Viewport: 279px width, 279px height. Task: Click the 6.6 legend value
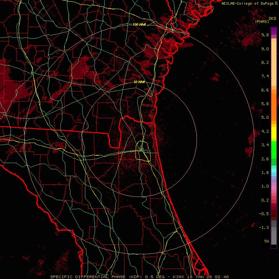(x=265, y=90)
